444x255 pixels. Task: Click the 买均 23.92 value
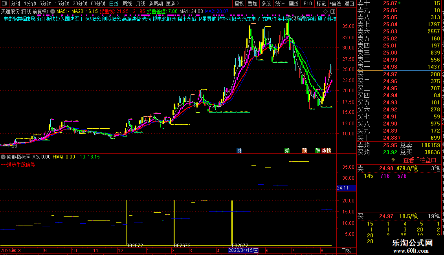(390, 152)
